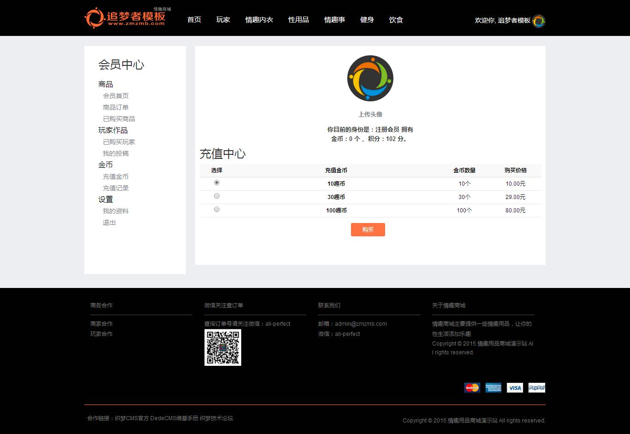
Task: Select the 10趣币 radio option
Action: pyautogui.click(x=217, y=183)
